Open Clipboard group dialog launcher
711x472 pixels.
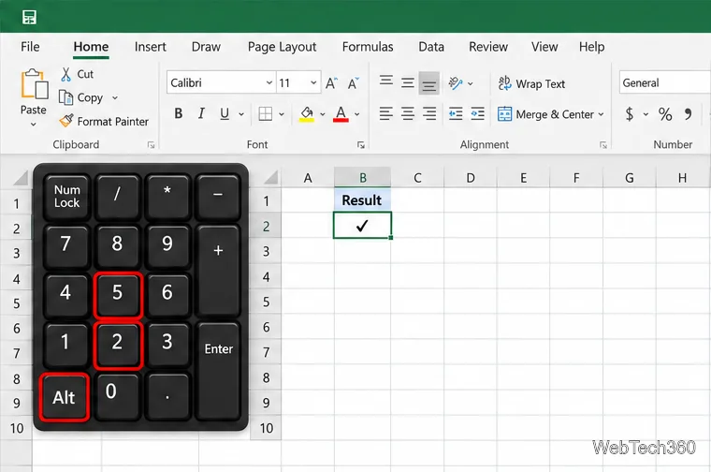click(x=151, y=145)
